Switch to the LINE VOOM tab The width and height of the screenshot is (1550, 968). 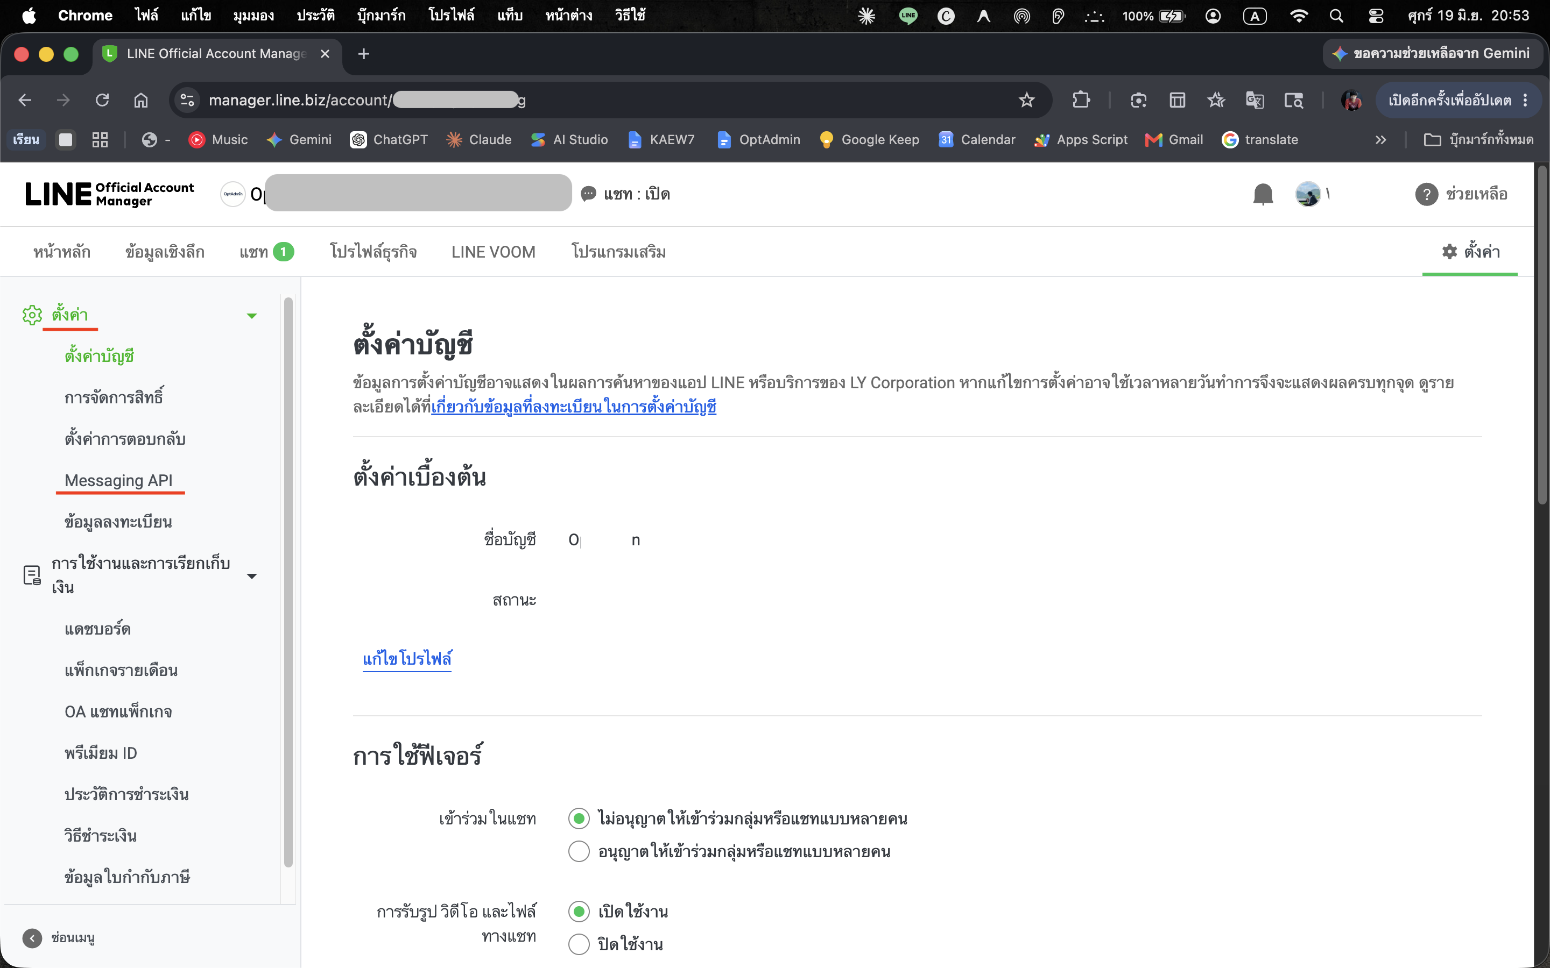point(493,252)
